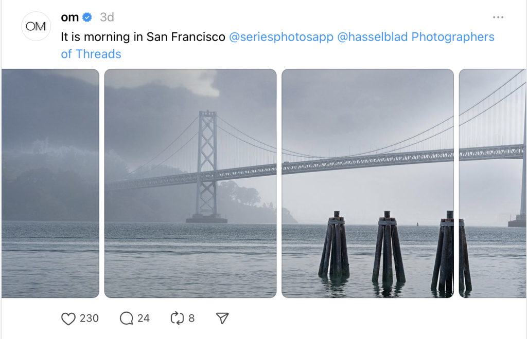
Task: Visit the @hasselblad mention
Action: [373, 37]
